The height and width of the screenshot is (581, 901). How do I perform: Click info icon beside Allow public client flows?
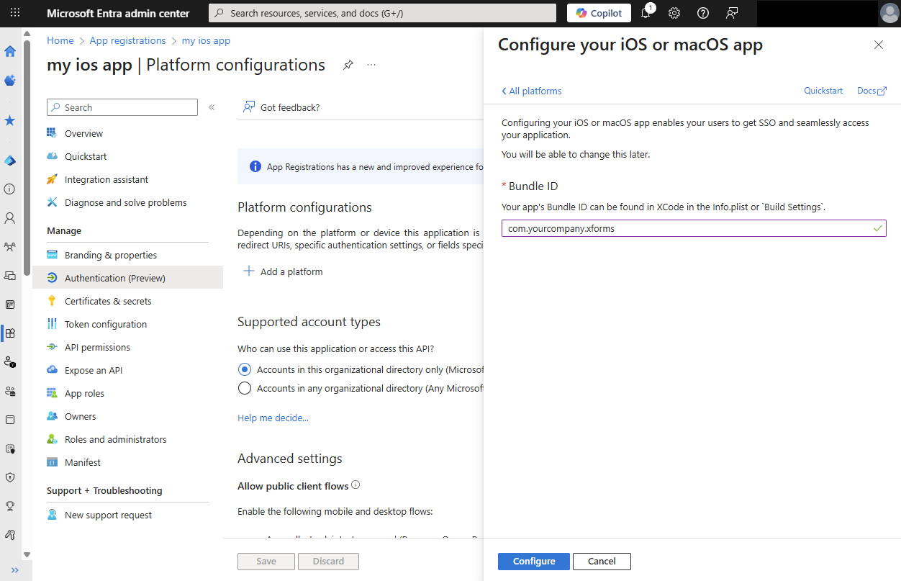[x=356, y=485]
